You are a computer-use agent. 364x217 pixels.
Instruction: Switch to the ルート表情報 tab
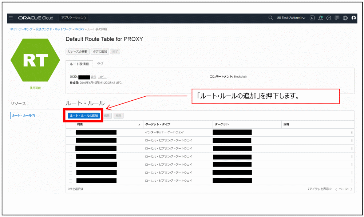[x=79, y=64]
